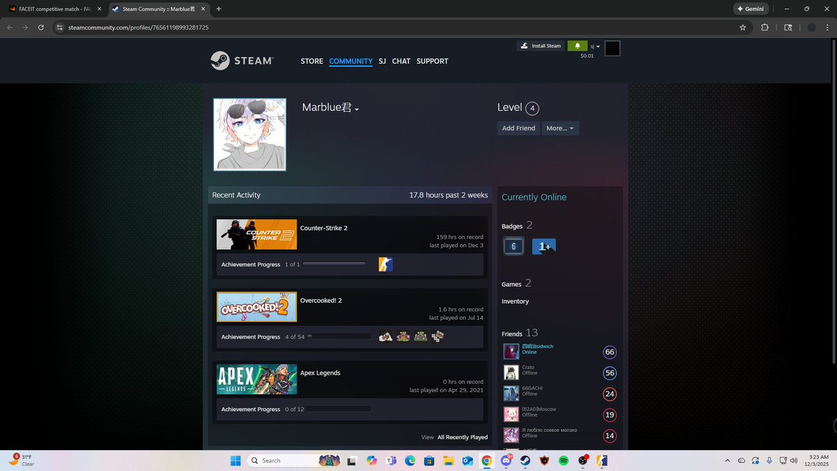
Task: Click the fourth Overcooked! 2 achievement icon
Action: [x=437, y=337]
